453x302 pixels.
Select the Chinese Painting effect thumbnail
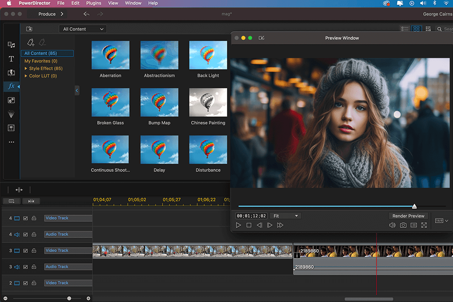[x=208, y=102]
